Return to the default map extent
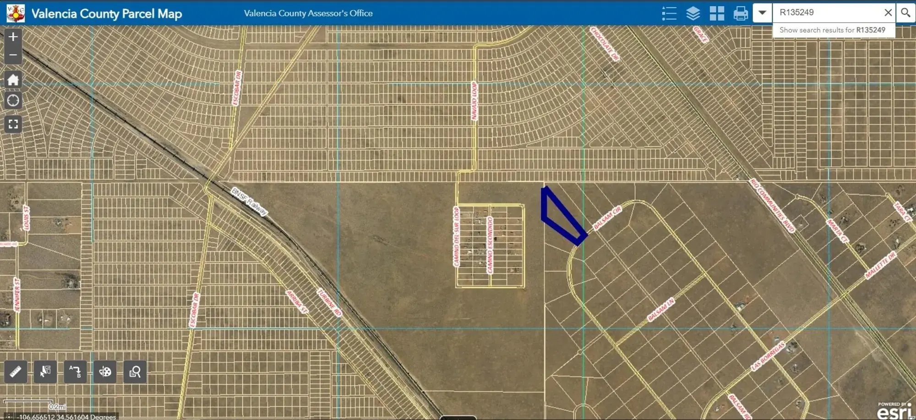Screen dimensions: 916x420 (13, 80)
